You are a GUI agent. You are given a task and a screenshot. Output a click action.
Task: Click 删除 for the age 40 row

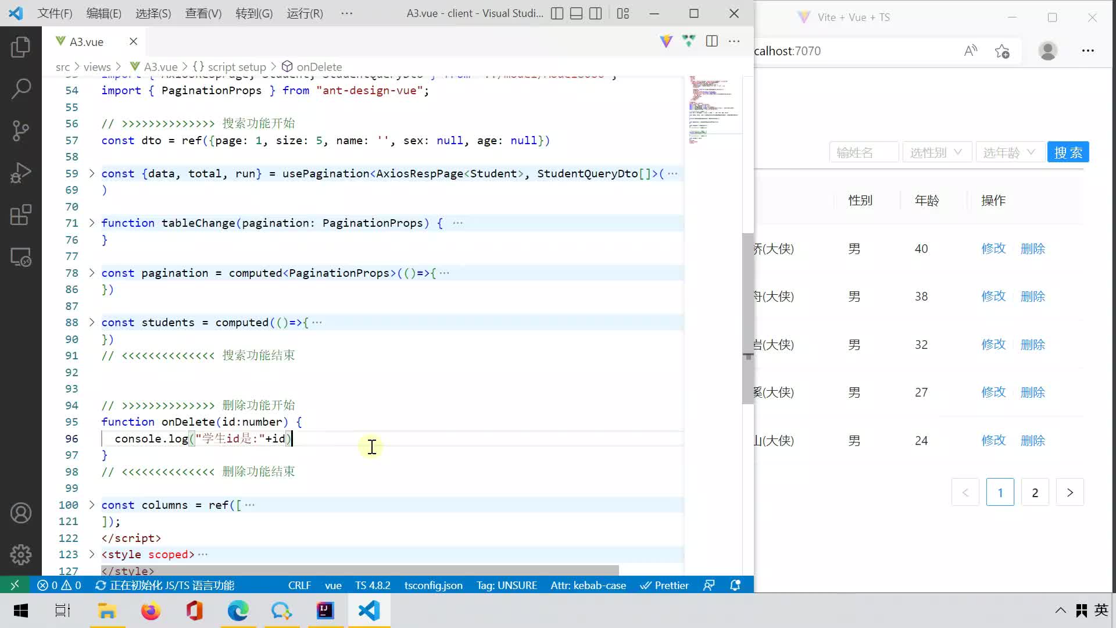coord(1033,249)
